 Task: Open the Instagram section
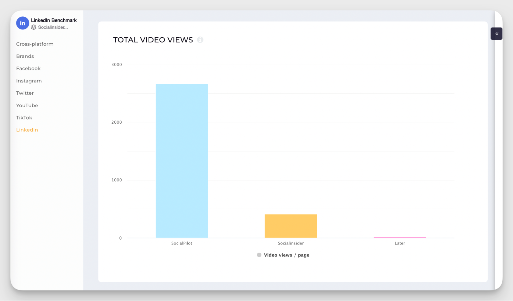29,81
